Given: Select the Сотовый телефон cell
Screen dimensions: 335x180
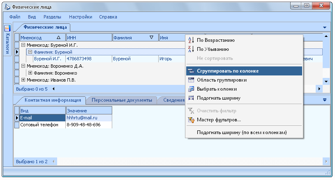Looking at the screenshot, I should (42, 125).
